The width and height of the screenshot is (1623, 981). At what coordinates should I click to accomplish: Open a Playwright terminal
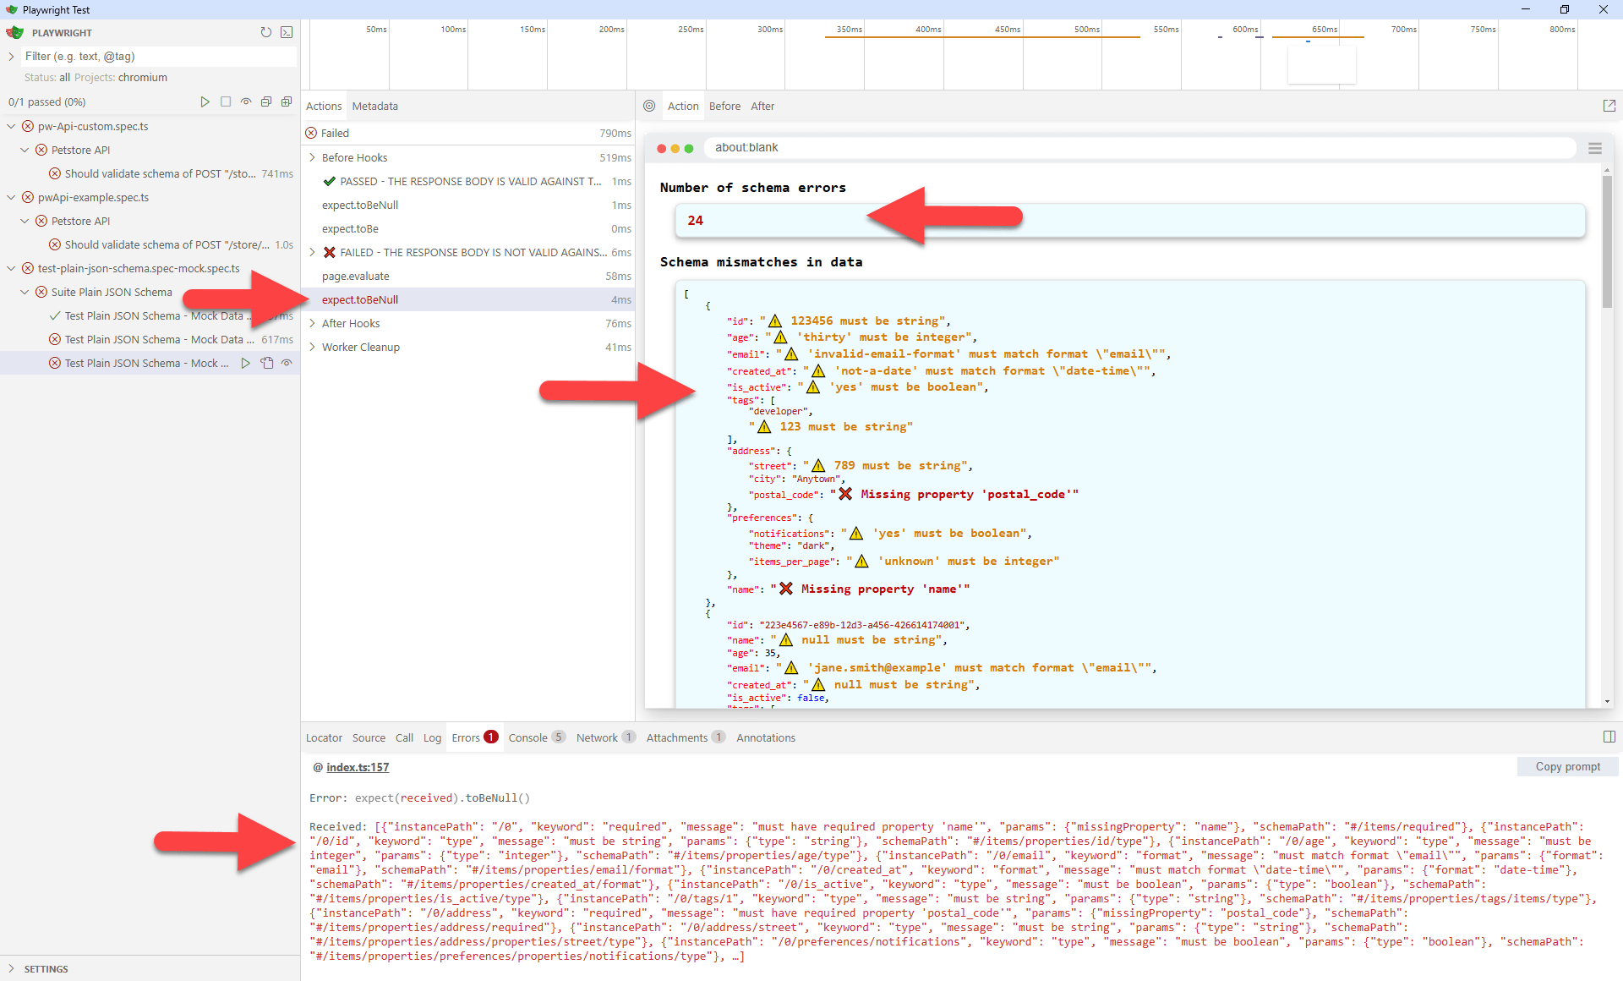click(x=287, y=32)
